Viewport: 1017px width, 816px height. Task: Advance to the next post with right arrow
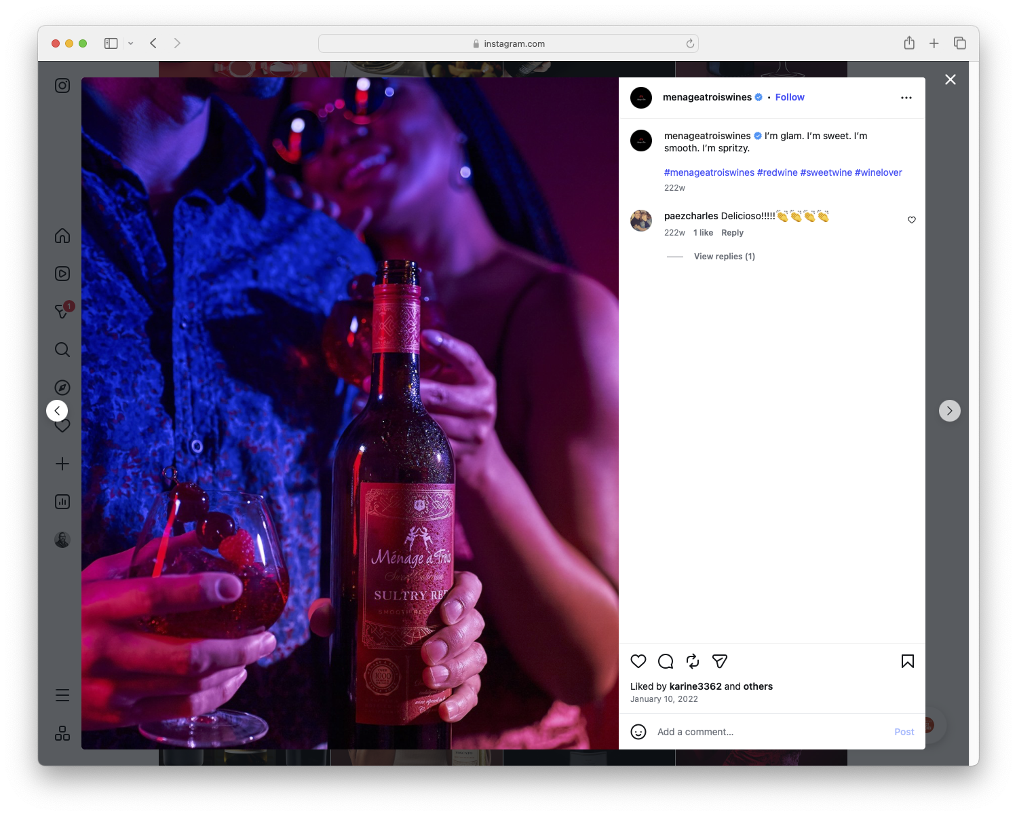coord(950,411)
